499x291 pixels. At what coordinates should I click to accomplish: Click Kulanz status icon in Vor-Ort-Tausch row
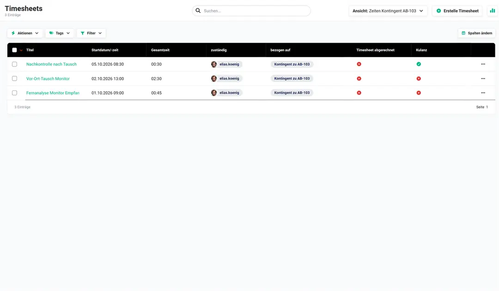point(419,78)
